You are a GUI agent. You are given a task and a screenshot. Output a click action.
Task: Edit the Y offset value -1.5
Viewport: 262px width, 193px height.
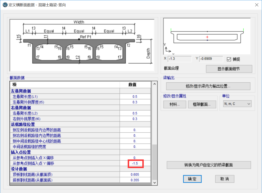tap(135, 163)
